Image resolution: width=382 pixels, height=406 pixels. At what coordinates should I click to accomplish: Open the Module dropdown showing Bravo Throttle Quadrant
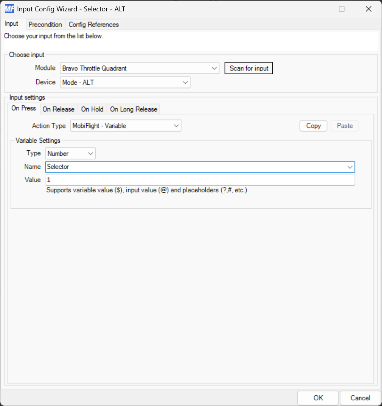click(140, 68)
